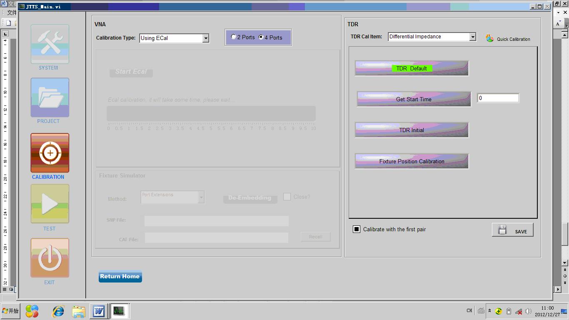Click the TEST play icon

[50, 204]
